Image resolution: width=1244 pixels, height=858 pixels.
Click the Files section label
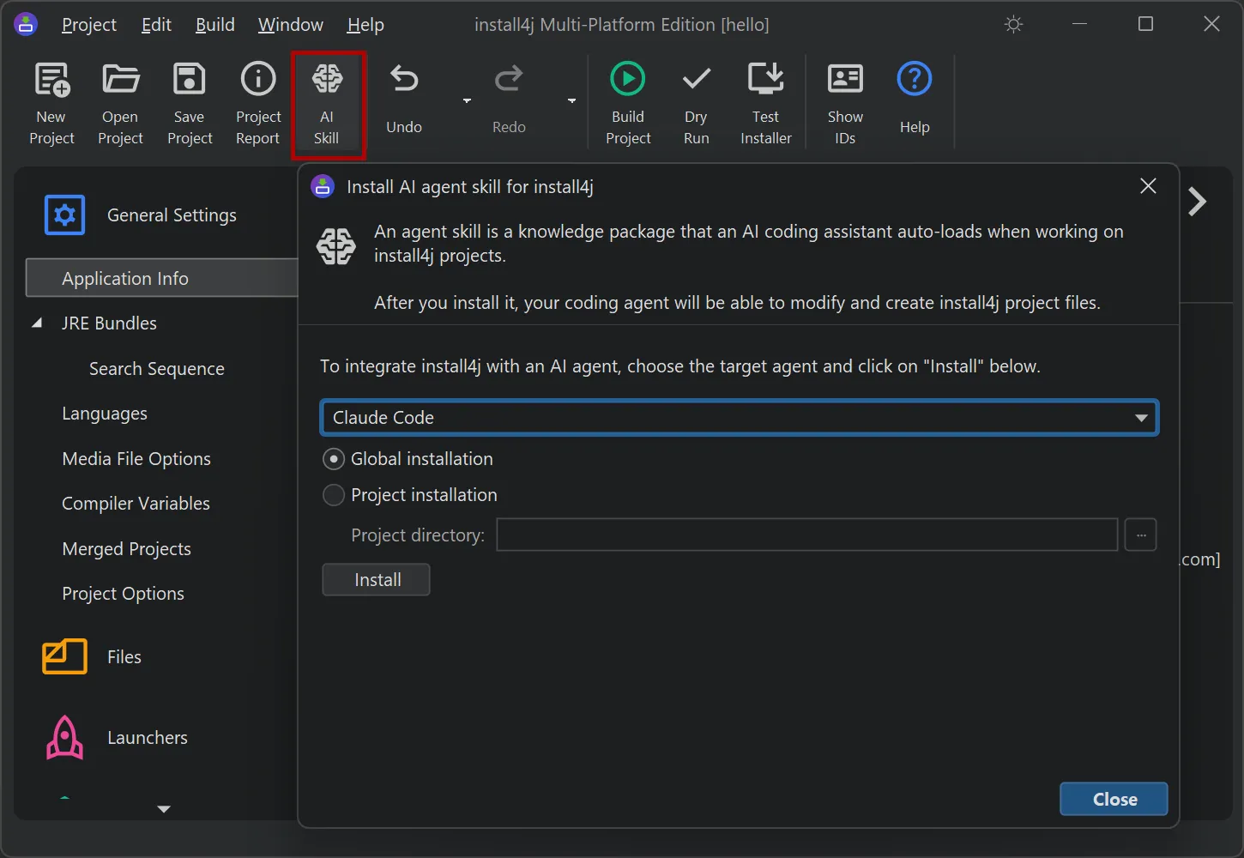124,657
